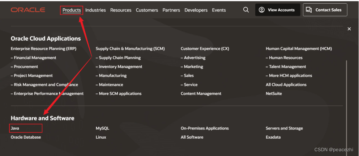Select the Java link
Screen dimensions: 359x156
click(15, 128)
